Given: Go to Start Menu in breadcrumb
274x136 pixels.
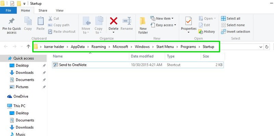Looking at the screenshot, I should click(165, 47).
